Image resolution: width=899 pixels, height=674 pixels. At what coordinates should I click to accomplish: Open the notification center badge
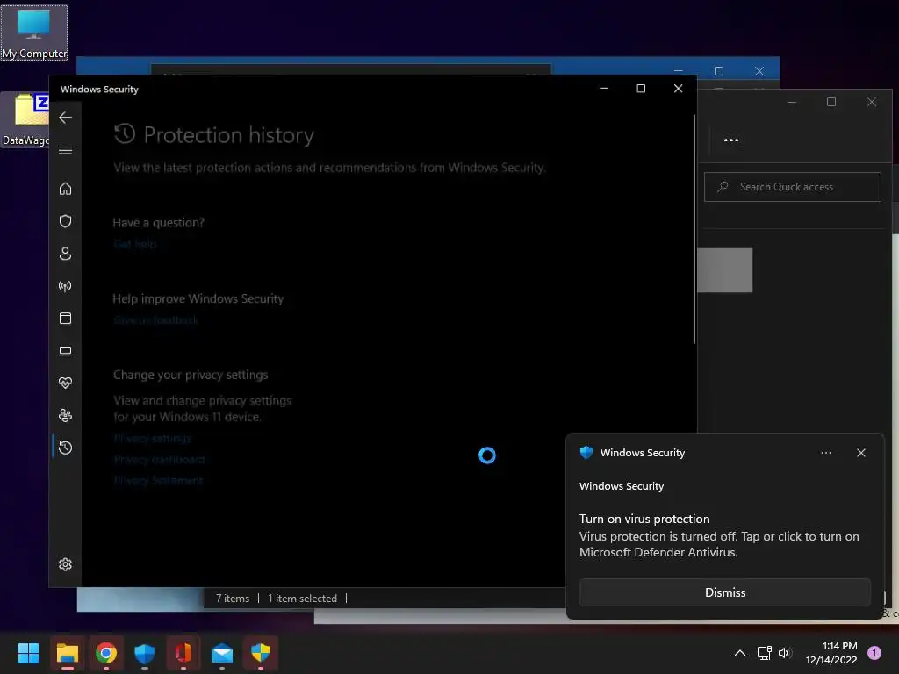[874, 653]
